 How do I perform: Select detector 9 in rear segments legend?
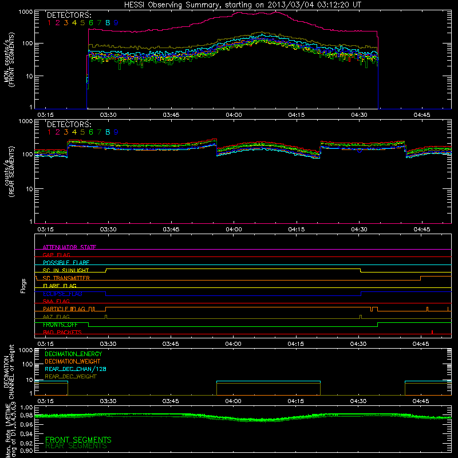coord(116,132)
